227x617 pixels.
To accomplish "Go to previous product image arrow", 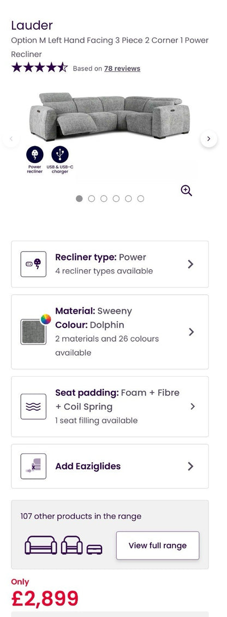I will coord(11,138).
